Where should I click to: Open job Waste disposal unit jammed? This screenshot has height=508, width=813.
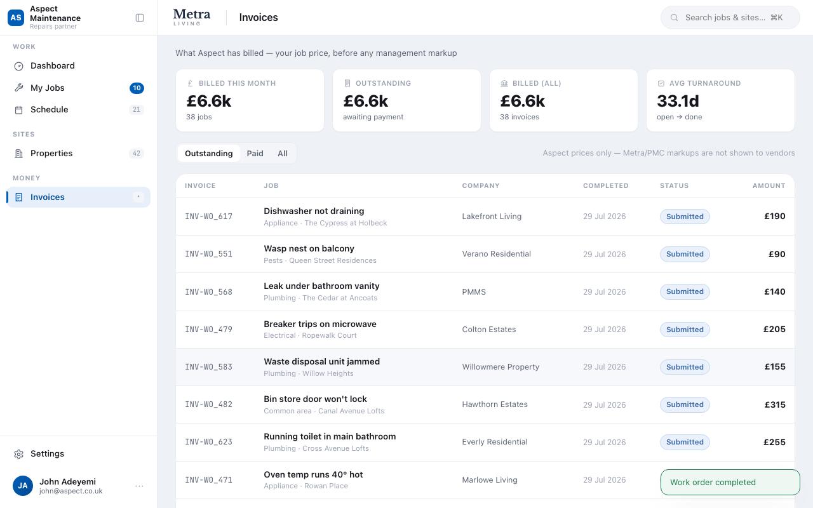point(322,362)
